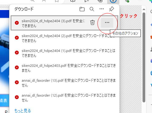Select the annai_dl_faxorder (12).pdf download entry
Screen dimensions: 152x113
(x=64, y=98)
